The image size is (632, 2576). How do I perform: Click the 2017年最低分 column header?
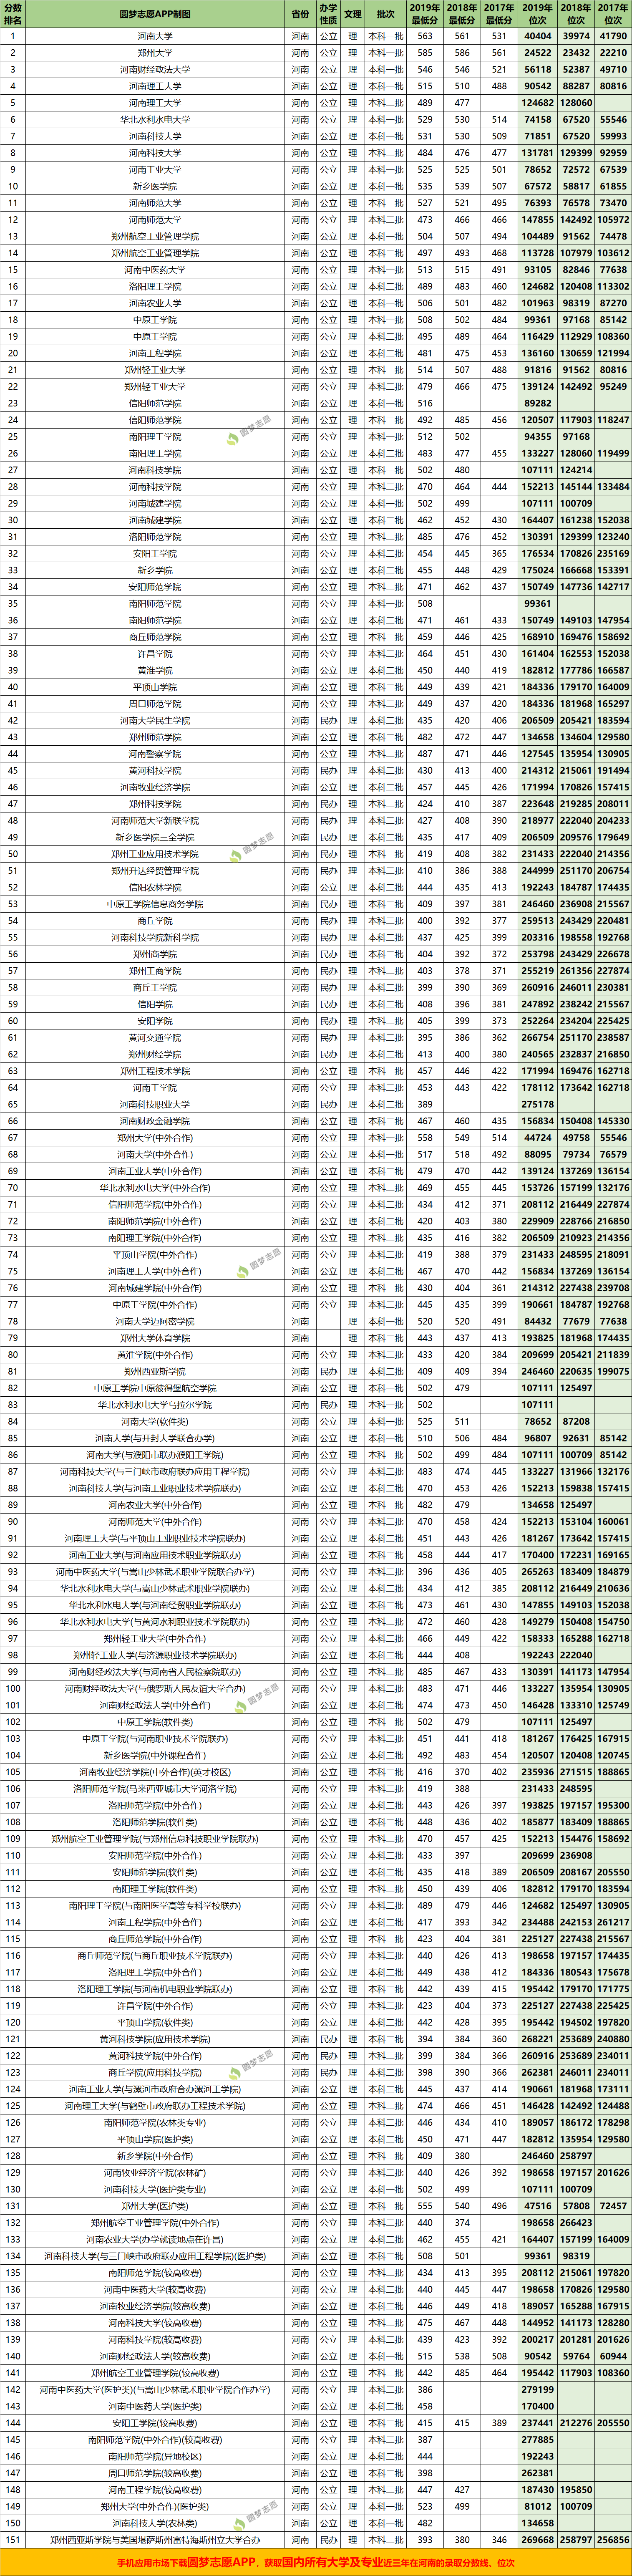pyautogui.click(x=499, y=14)
